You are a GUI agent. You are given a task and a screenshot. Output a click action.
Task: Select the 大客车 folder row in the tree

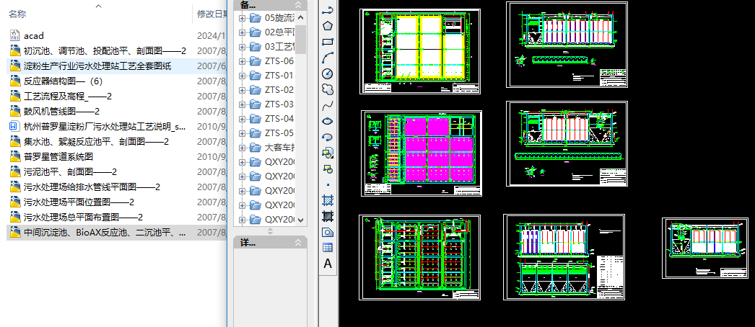click(x=279, y=148)
